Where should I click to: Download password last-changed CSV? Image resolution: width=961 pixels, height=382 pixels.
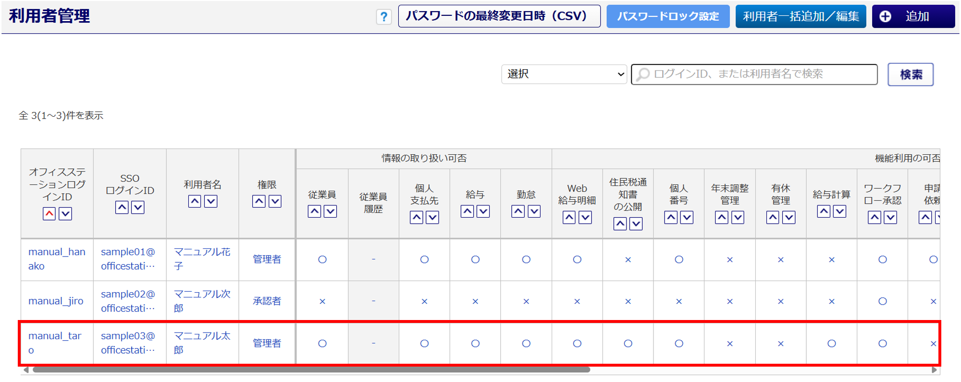click(499, 17)
